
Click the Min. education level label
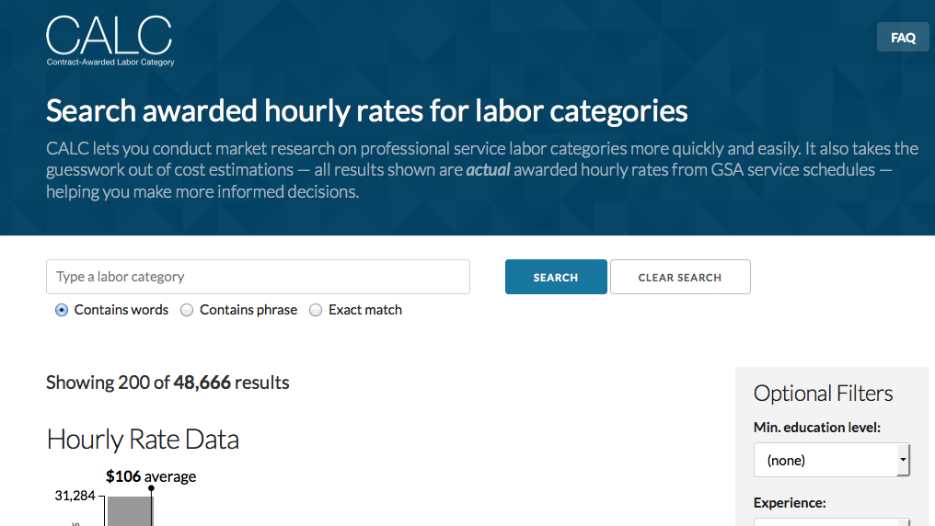pos(816,428)
